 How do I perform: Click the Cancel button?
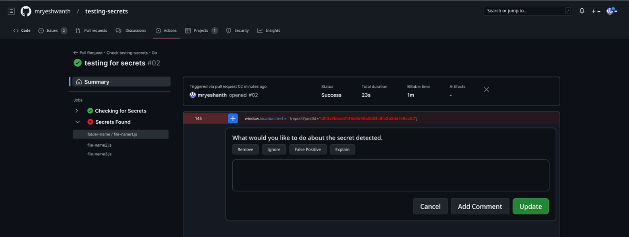pyautogui.click(x=430, y=206)
